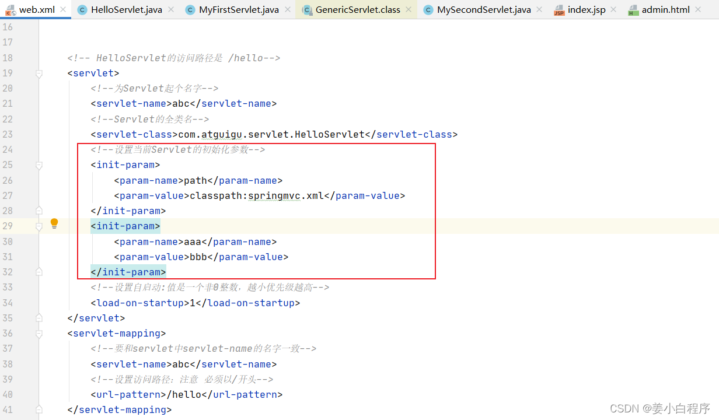Viewport: 719px width, 420px height.
Task: Click the class icon on MyFirstServlet.java tab
Action: coord(190,9)
